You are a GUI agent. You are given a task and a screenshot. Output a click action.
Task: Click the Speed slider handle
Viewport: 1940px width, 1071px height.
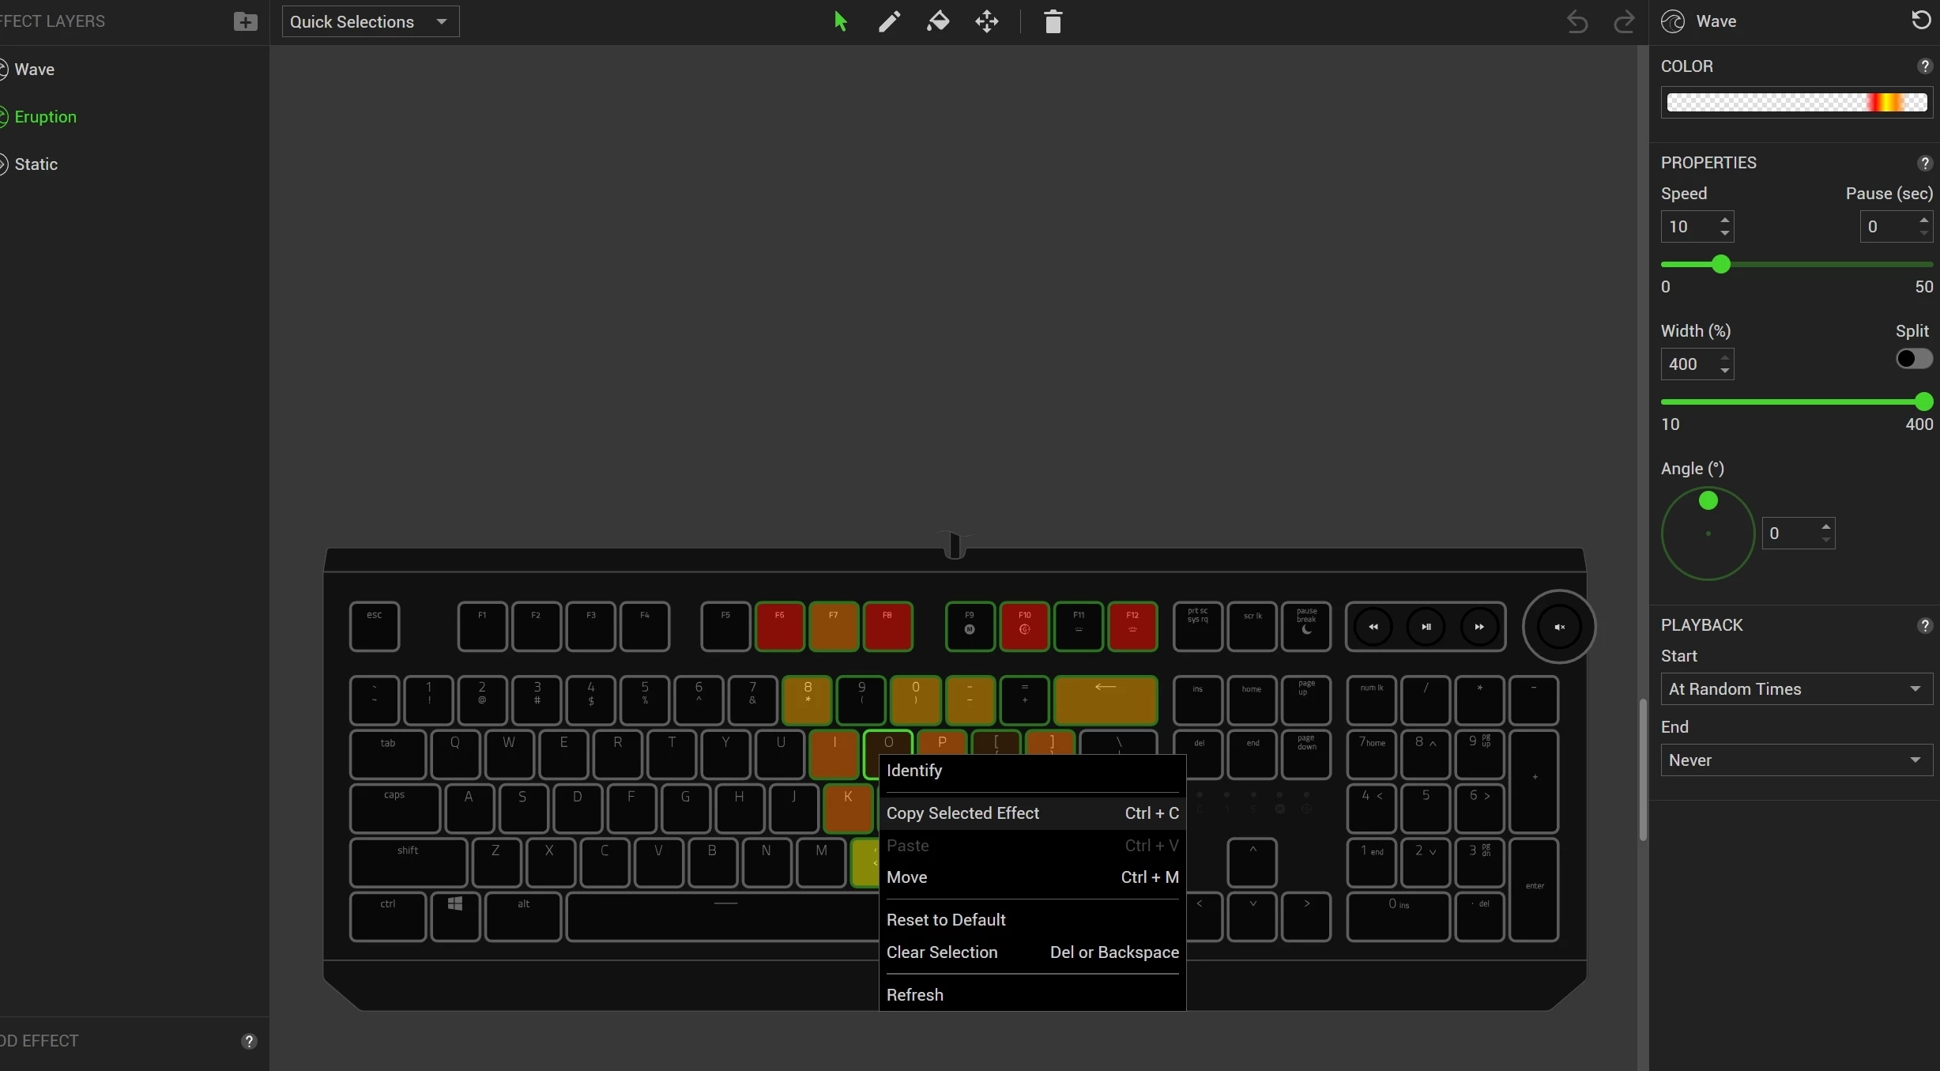[1720, 265]
